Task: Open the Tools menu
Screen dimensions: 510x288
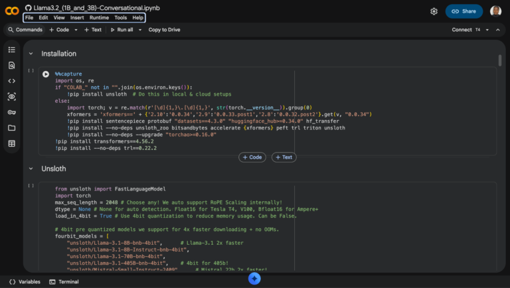Action: tap(121, 17)
